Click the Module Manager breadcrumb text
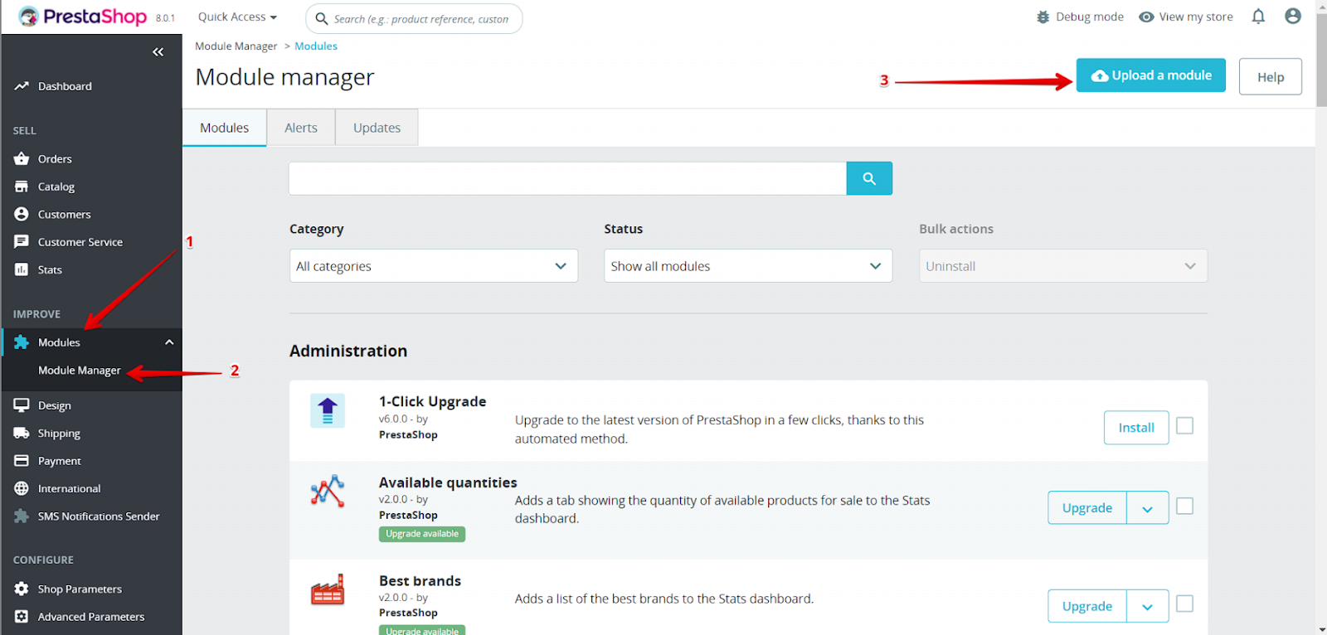 (x=236, y=46)
